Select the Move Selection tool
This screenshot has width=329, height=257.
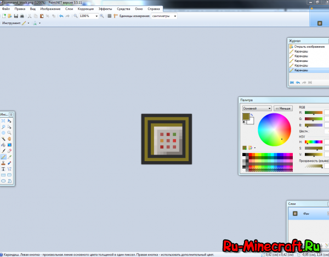tap(9, 127)
